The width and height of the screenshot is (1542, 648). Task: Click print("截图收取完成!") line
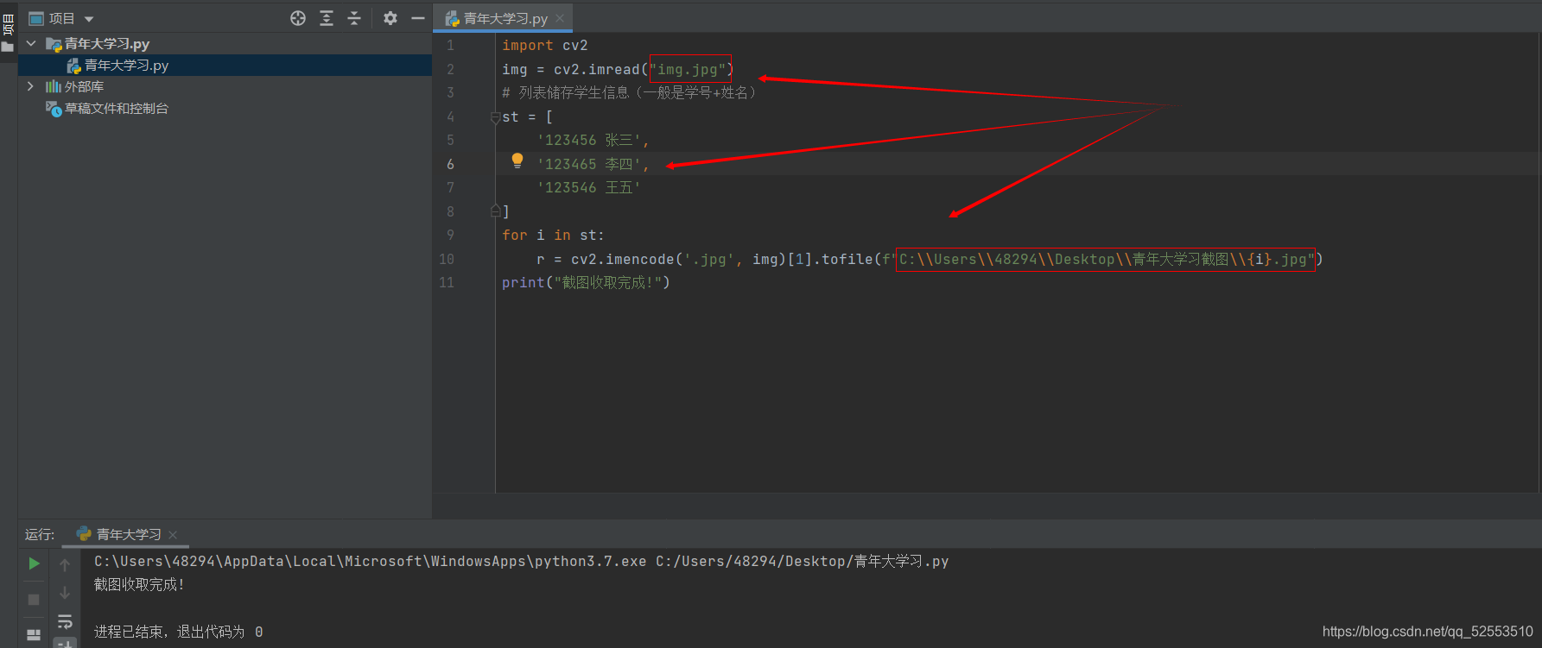pyautogui.click(x=586, y=283)
